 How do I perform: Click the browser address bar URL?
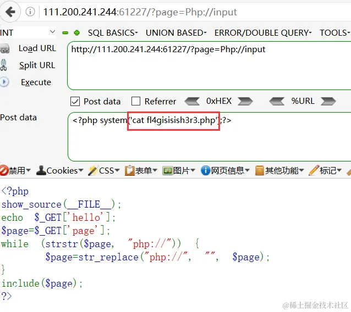pyautogui.click(x=140, y=12)
